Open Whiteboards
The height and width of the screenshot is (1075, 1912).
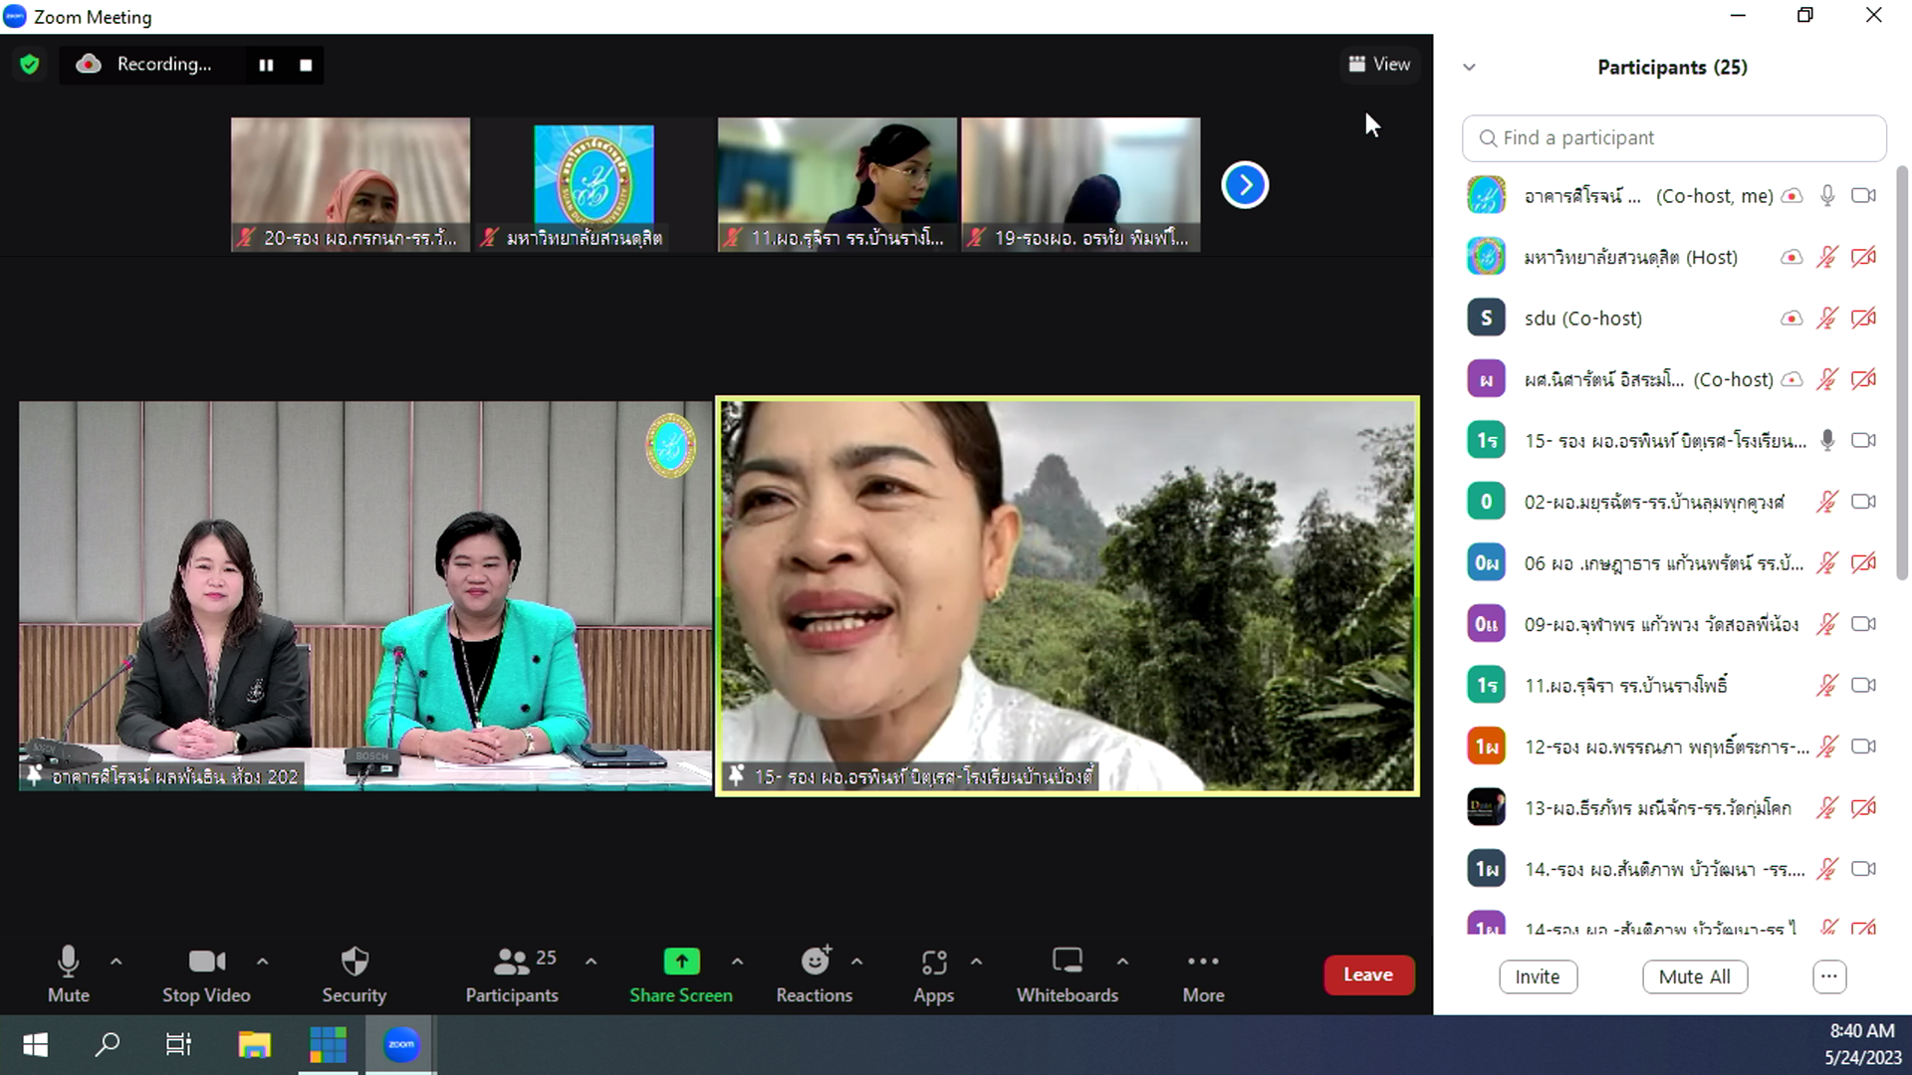pyautogui.click(x=1068, y=974)
